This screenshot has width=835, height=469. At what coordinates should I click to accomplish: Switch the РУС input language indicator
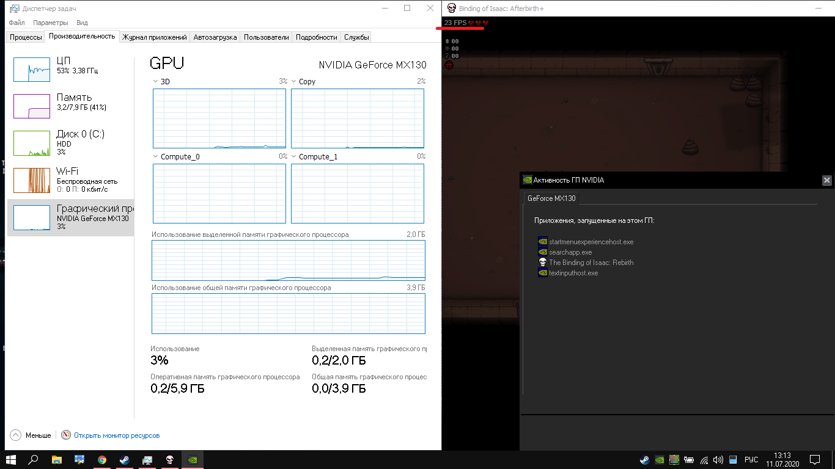point(751,460)
